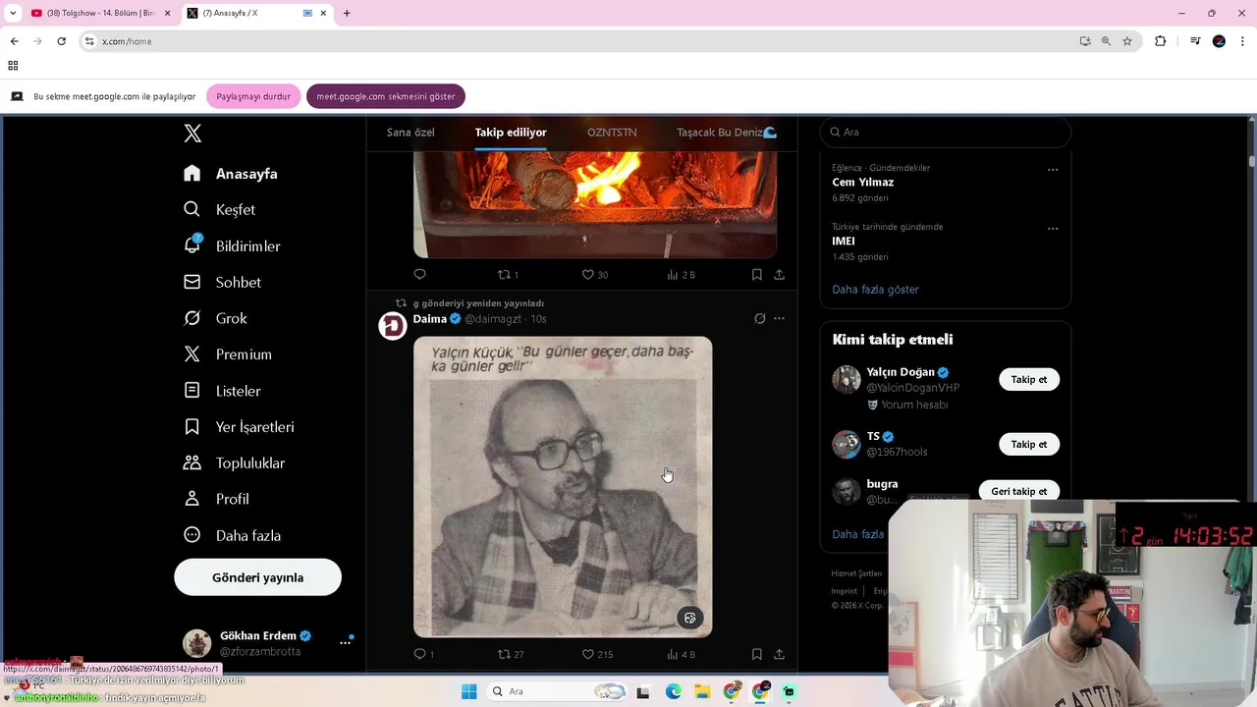
Task: Click image edit icon on photo corner
Action: [x=689, y=618]
